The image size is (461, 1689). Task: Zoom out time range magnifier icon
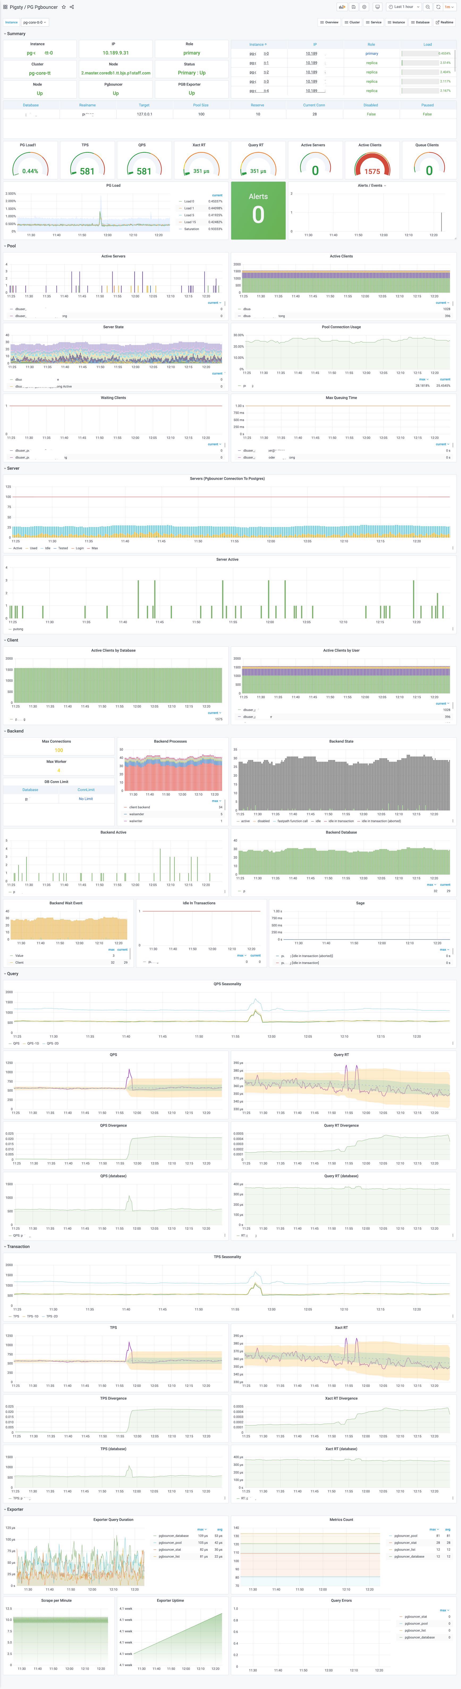point(428,7)
